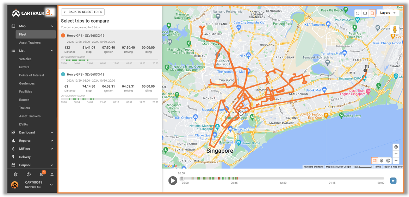Expand the Dashboard menu
Image resolution: width=409 pixels, height=197 pixels.
[x=52, y=132]
